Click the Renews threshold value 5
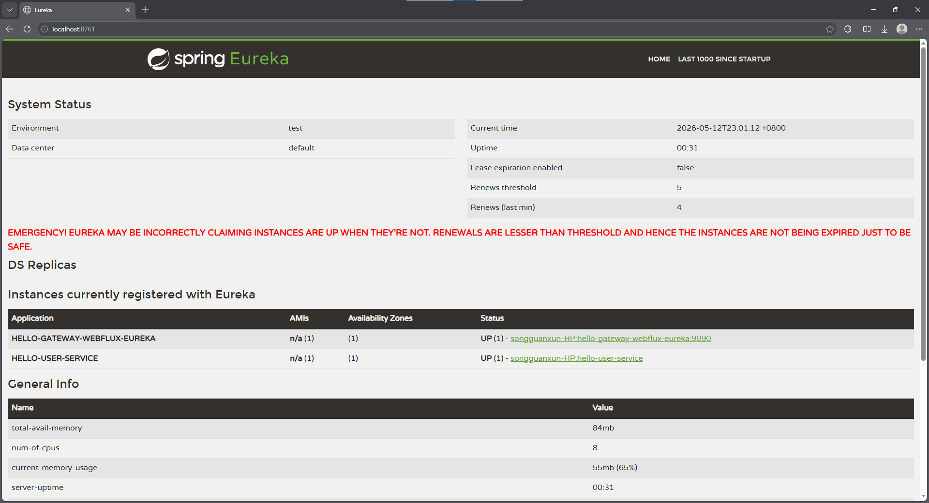The width and height of the screenshot is (929, 503). 679,188
